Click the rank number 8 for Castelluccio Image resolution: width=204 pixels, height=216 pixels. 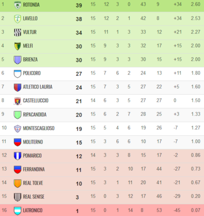(3, 101)
